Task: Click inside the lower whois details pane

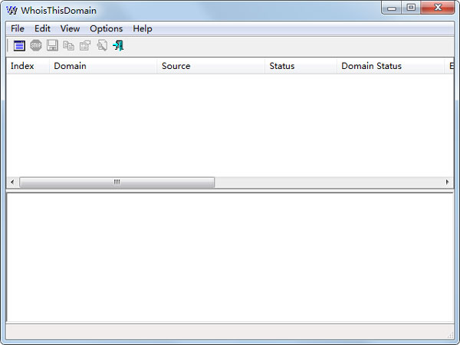Action: [230, 258]
